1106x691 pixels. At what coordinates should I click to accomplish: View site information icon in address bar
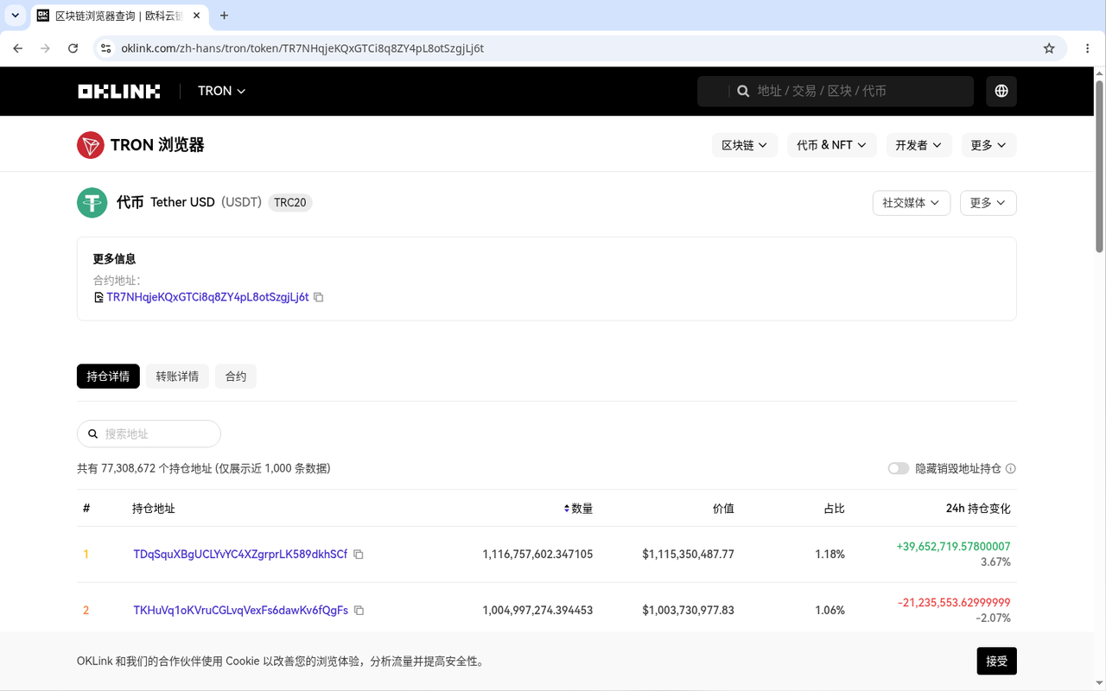coord(105,48)
